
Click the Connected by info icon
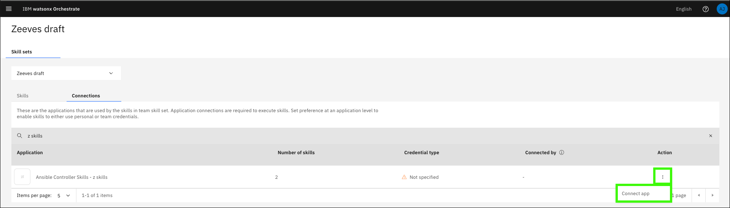click(562, 152)
